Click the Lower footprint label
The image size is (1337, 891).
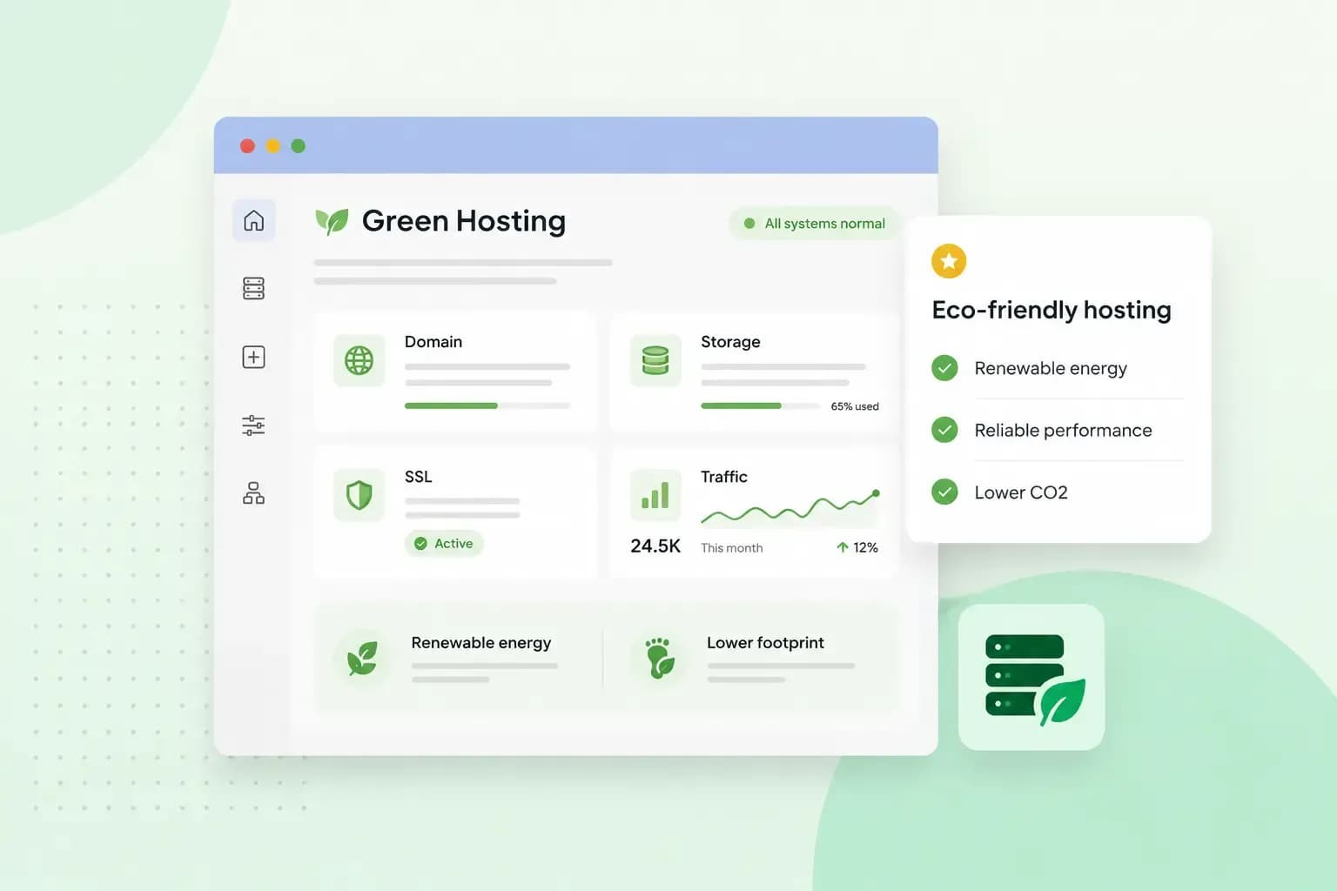pyautogui.click(x=765, y=643)
